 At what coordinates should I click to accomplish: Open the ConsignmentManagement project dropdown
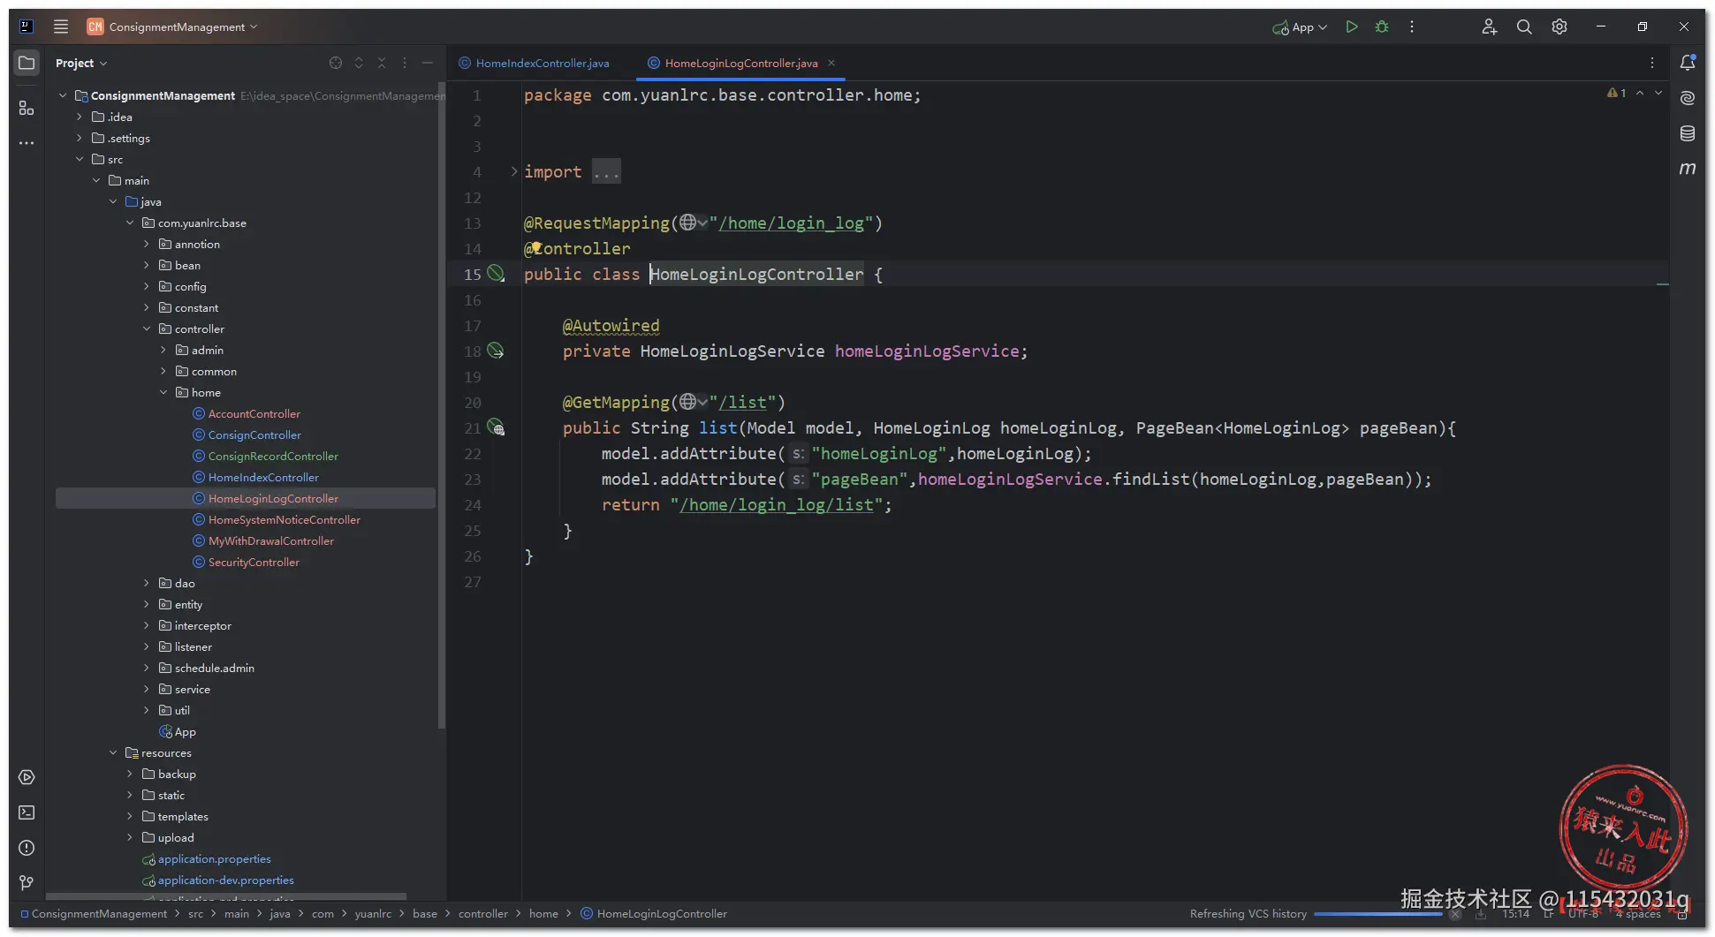click(172, 26)
